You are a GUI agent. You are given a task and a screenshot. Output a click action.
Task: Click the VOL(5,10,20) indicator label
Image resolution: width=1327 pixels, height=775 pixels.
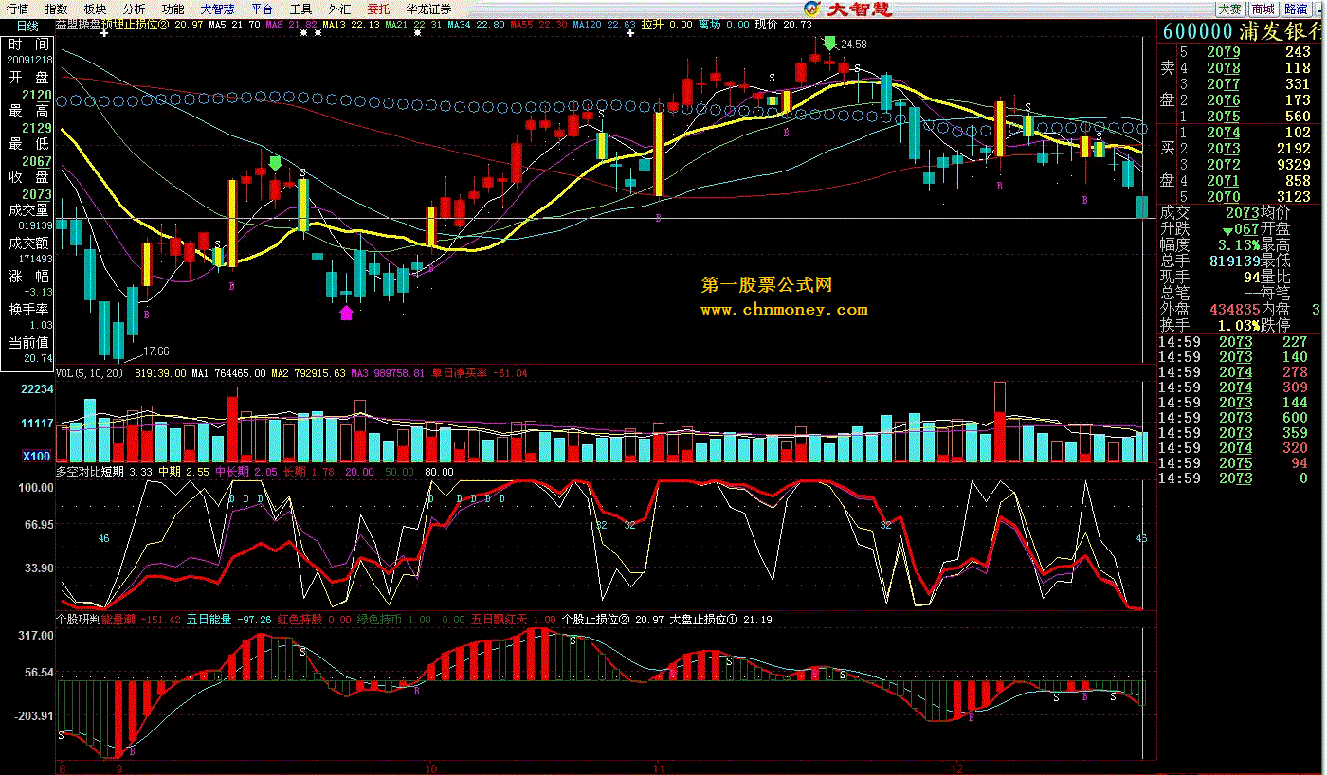91,373
